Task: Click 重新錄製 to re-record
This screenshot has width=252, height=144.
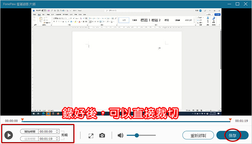Action: (198, 135)
